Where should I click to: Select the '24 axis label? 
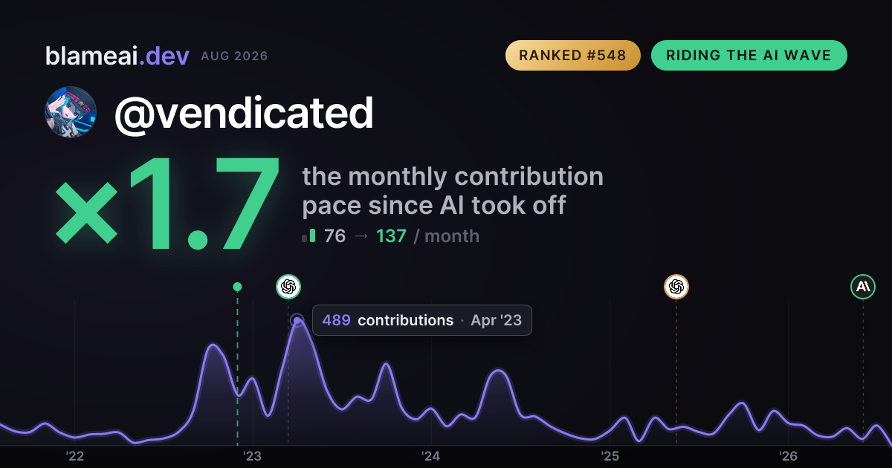click(x=431, y=456)
